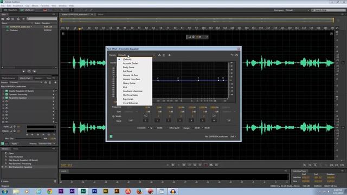
Task: Select the Old Time Radio preset
Action: click(x=130, y=95)
